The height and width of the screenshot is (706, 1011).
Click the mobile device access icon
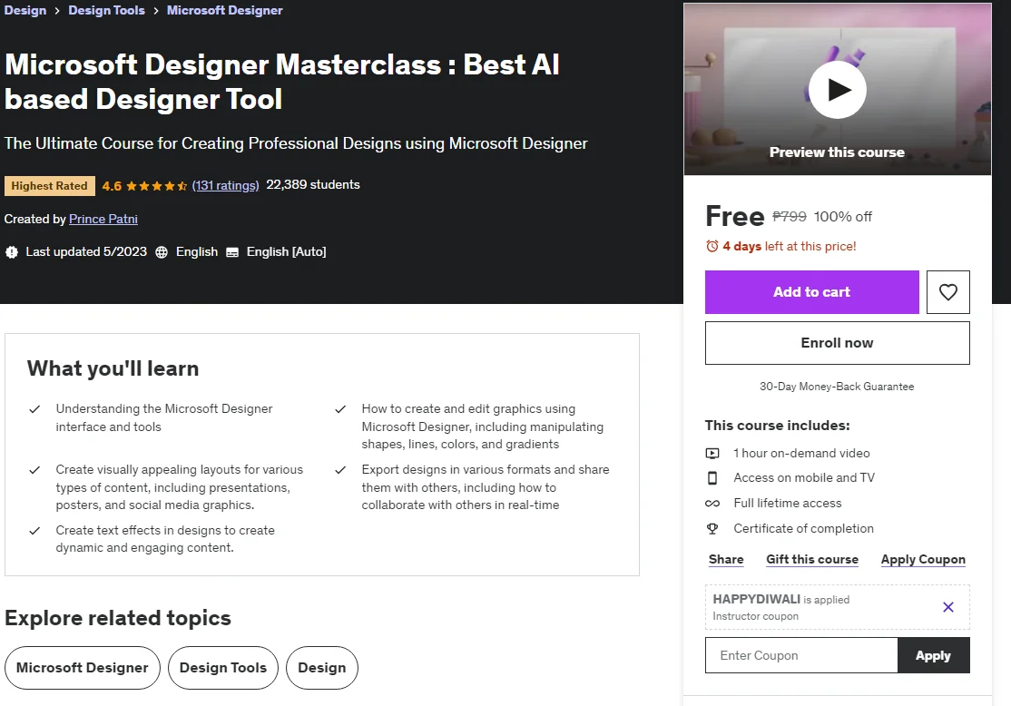712,477
